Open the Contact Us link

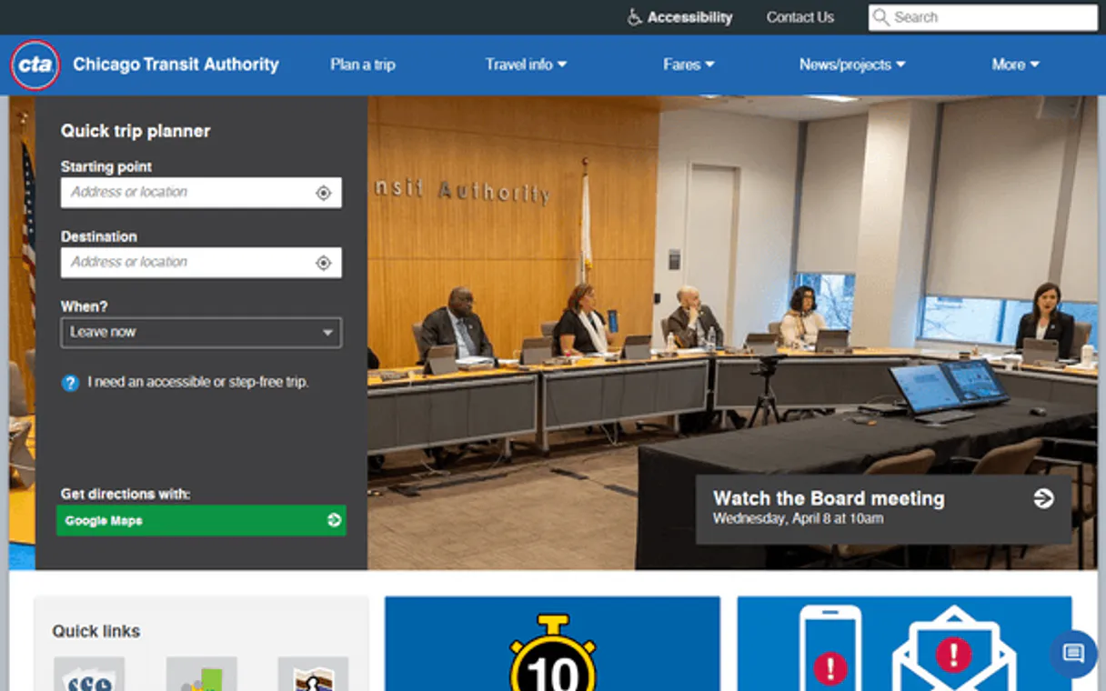[799, 17]
